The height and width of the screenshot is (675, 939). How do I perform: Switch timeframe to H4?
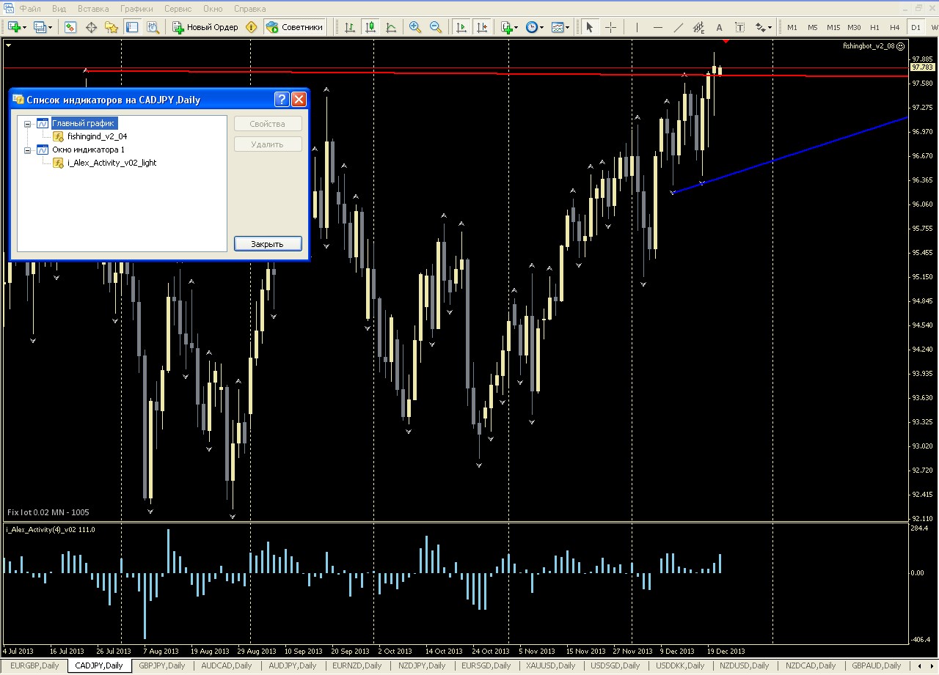895,27
